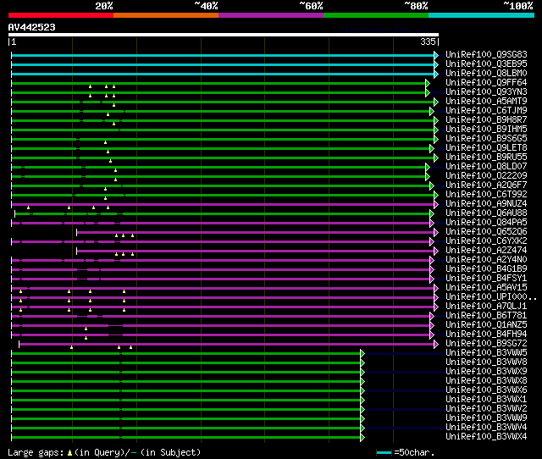Screen dimensions: 542x459
Task: Click the arrowhead ending the UniRef100_Q9SG83 alignment
Action: pos(436,55)
